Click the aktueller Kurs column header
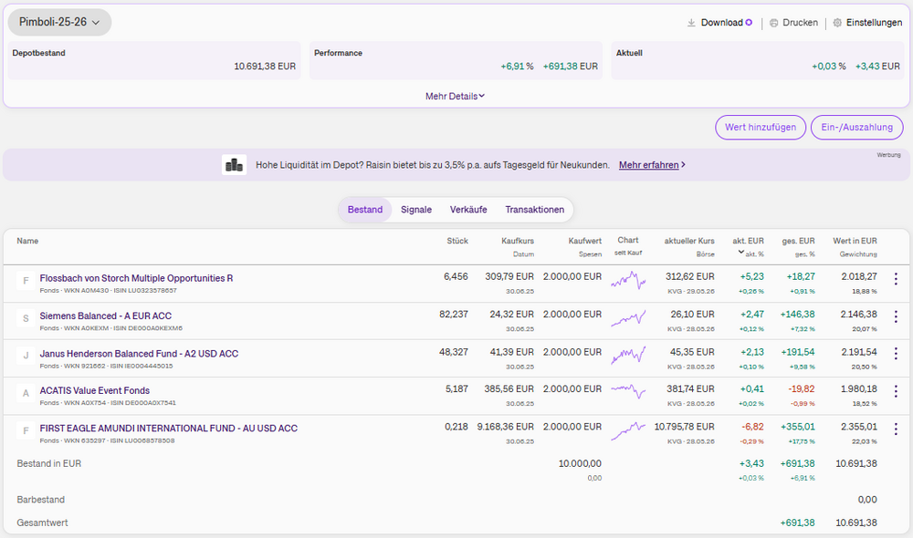Screen dimensions: 913x538 coord(689,241)
